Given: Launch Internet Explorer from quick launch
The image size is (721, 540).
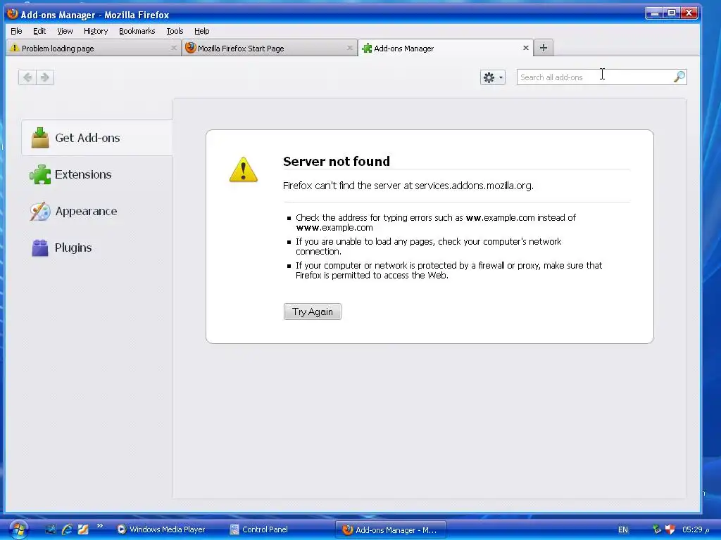Looking at the screenshot, I should point(67,529).
